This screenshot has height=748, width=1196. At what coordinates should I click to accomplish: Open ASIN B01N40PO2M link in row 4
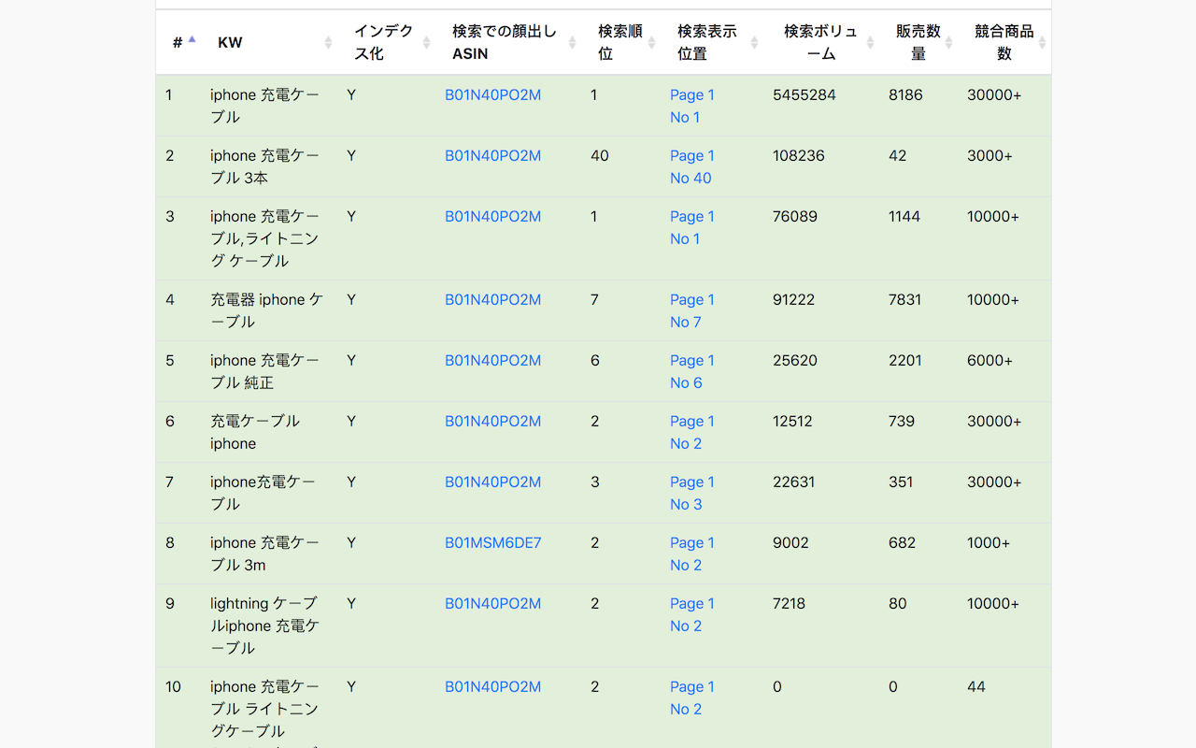[x=492, y=299]
